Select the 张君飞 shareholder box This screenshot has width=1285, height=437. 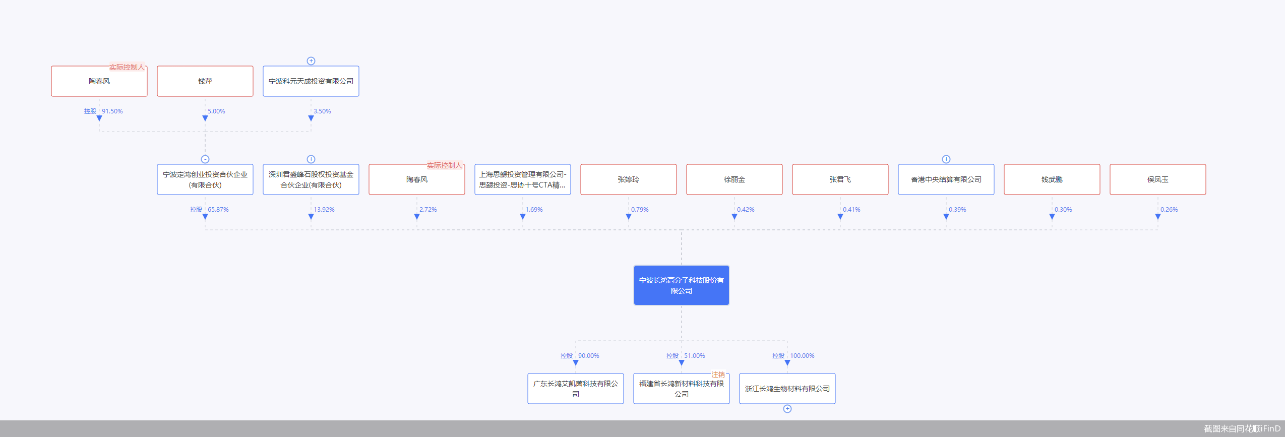click(840, 179)
